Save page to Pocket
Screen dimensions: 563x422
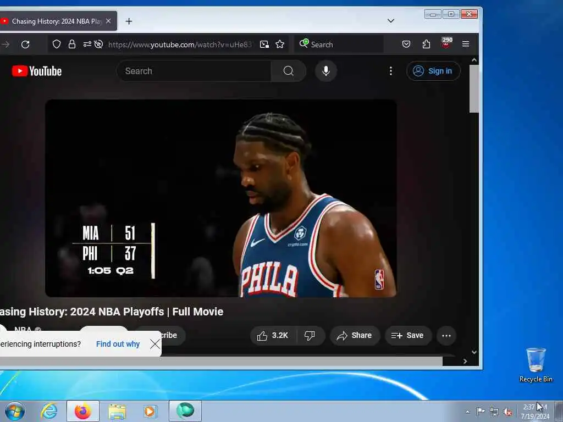[406, 44]
